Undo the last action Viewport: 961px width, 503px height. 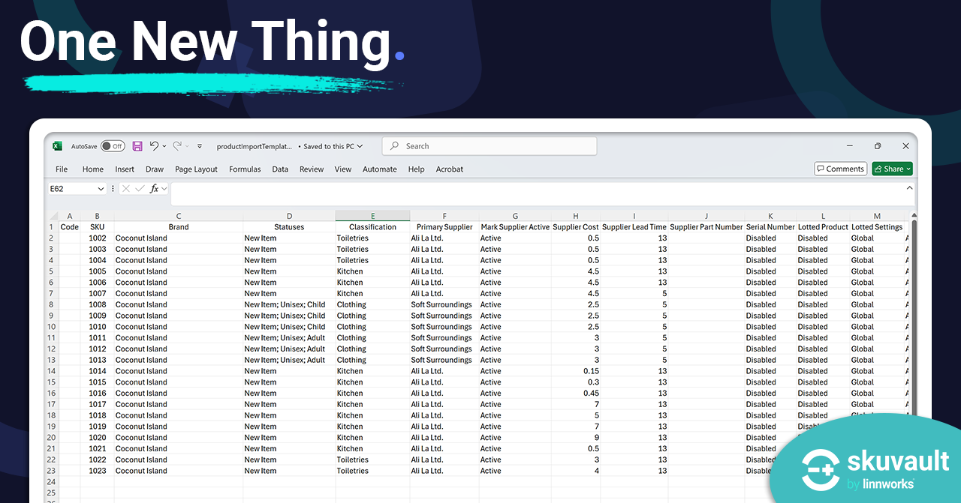[153, 146]
